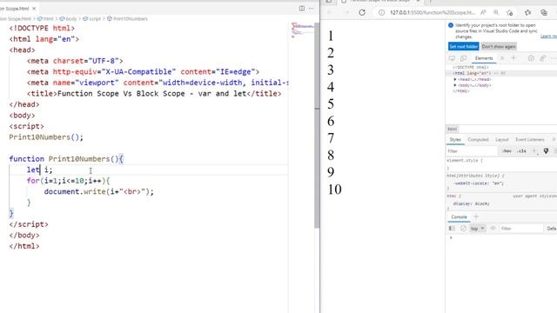Image resolution: width=557 pixels, height=313 pixels.
Task: Open the browser Favorites icon
Action: [x=528, y=12]
